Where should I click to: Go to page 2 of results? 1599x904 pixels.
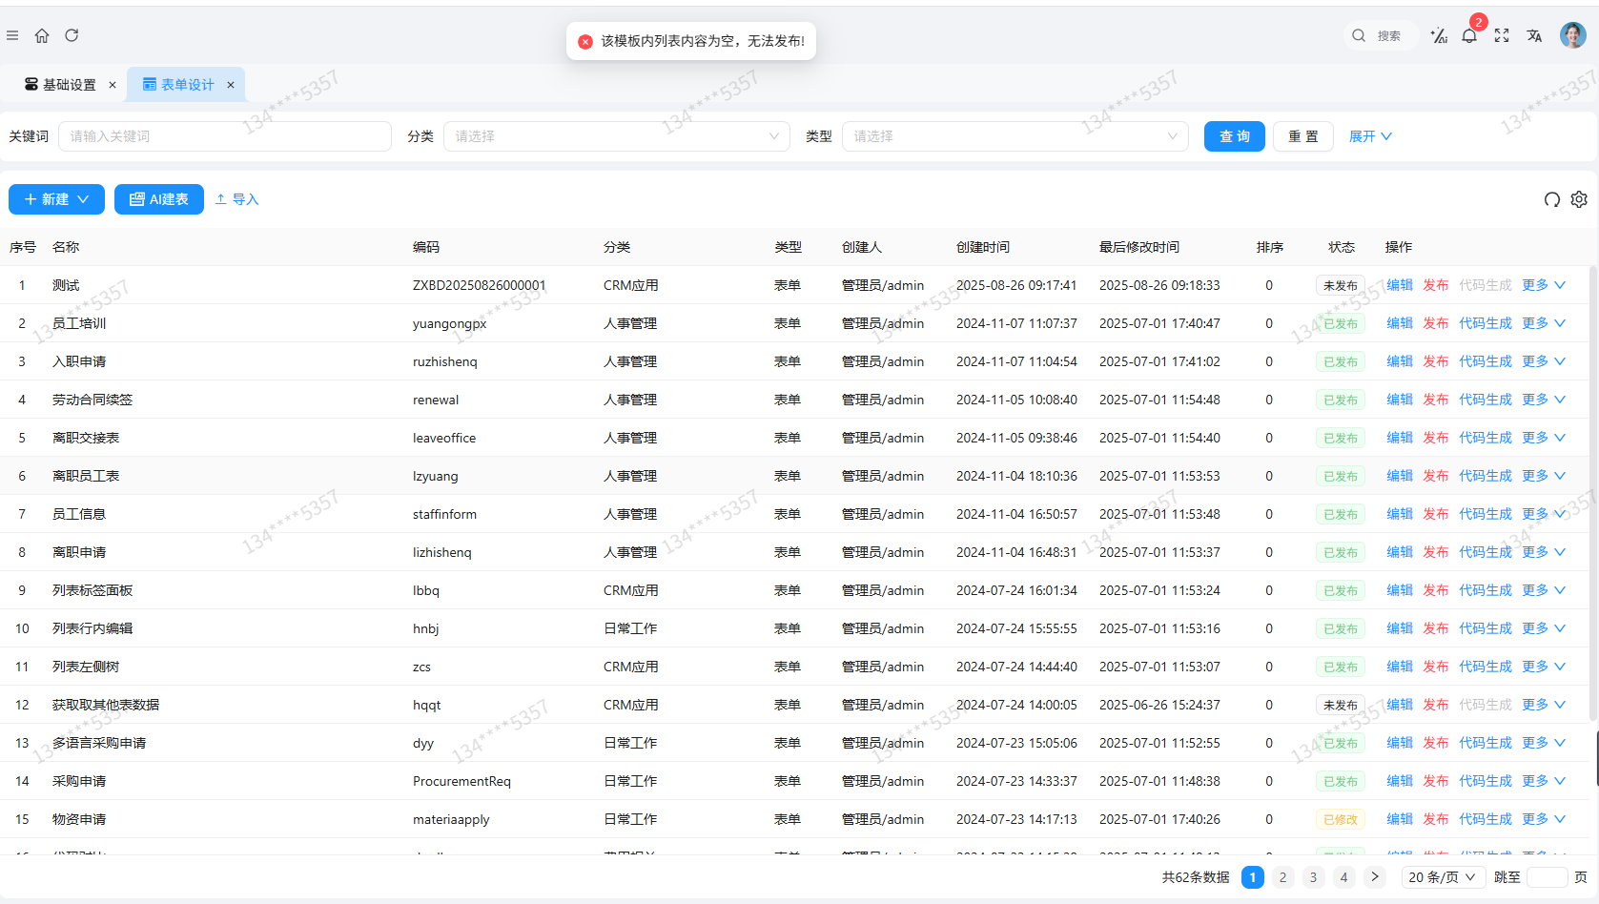tap(1282, 877)
